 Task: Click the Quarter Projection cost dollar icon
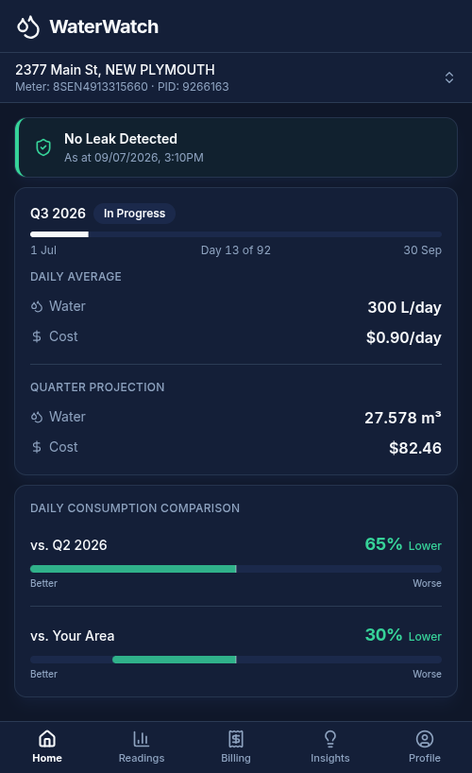(37, 447)
